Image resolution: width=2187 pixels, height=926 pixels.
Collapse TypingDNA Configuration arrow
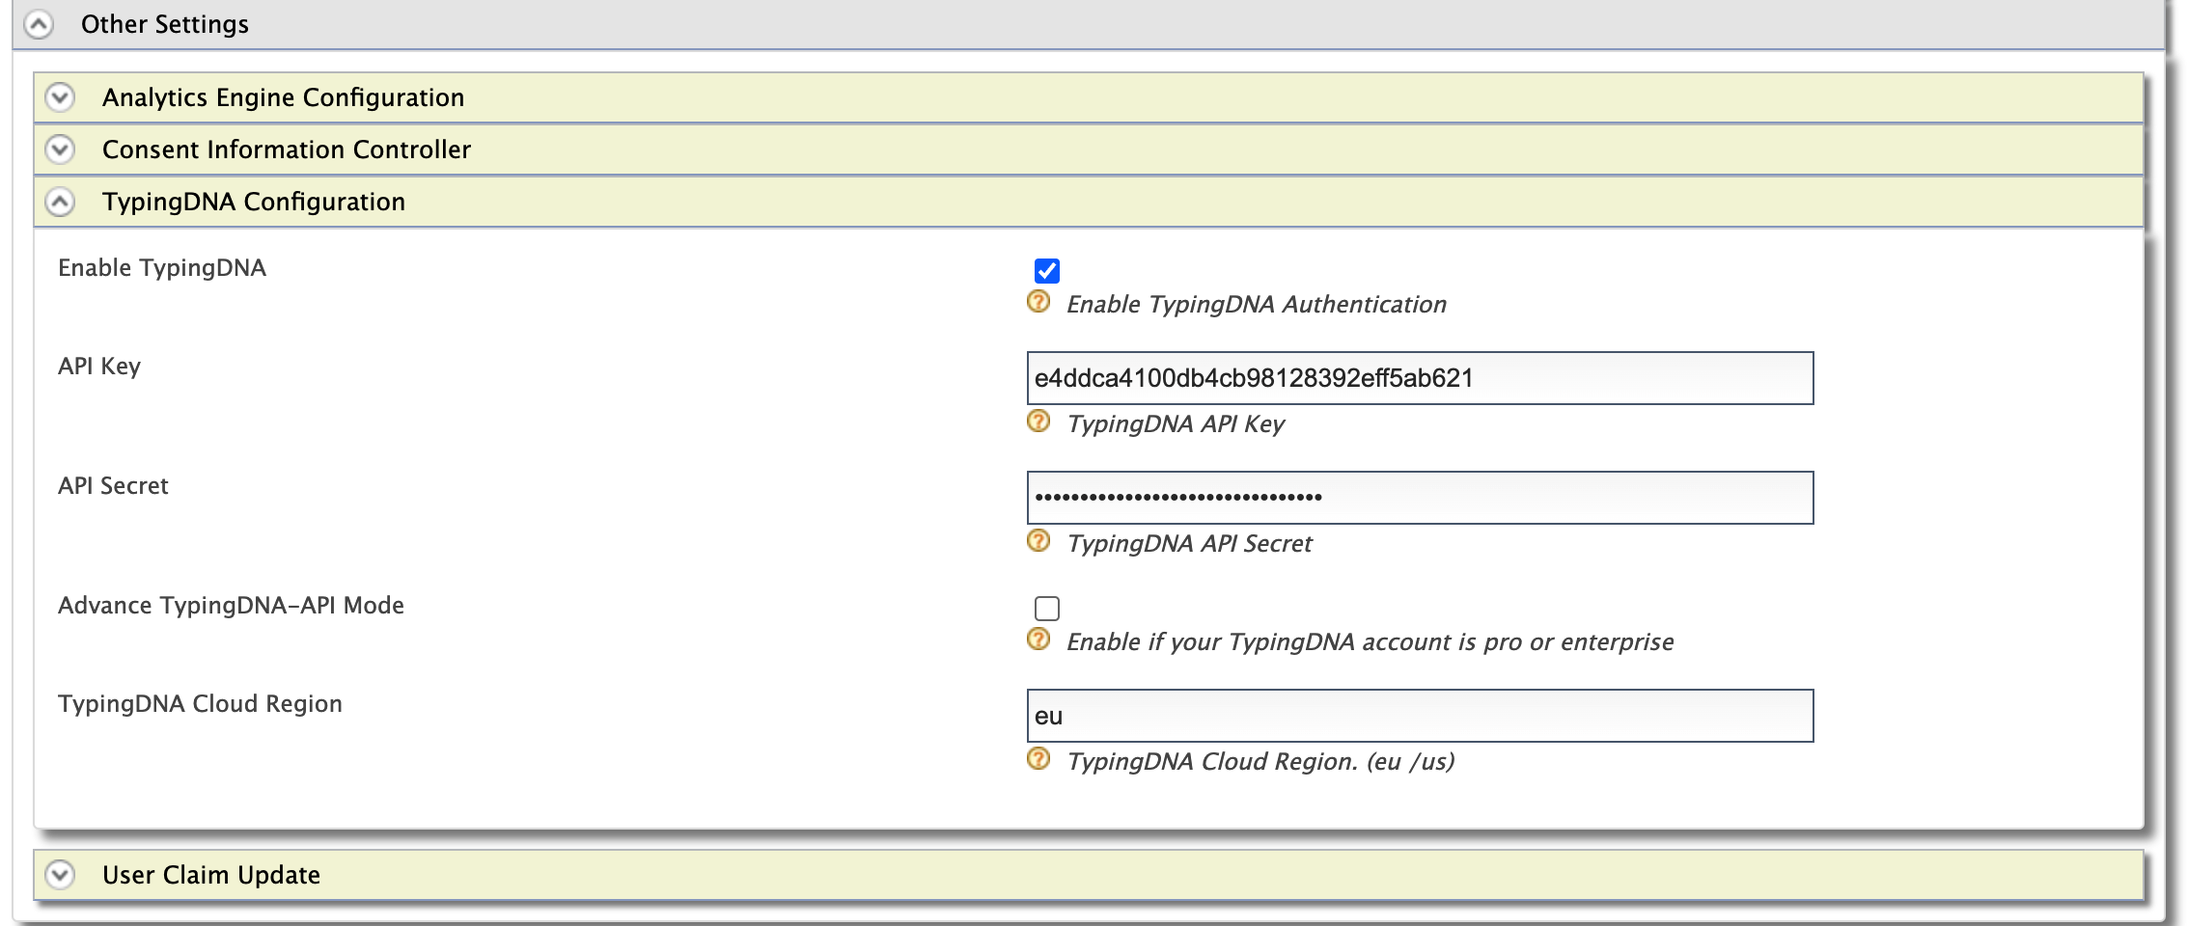pos(60,202)
